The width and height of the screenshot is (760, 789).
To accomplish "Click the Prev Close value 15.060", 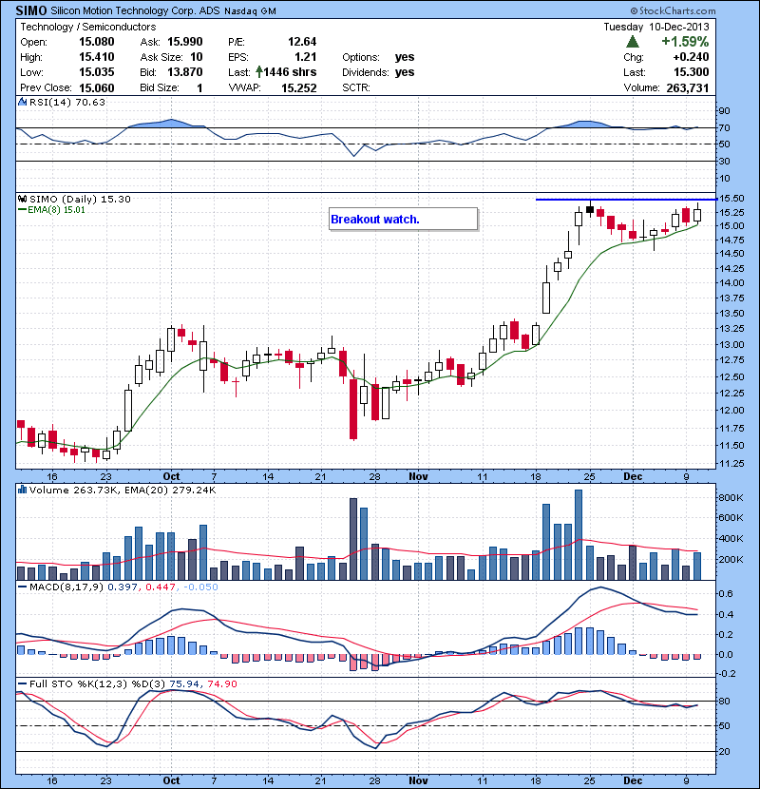I will (x=97, y=88).
